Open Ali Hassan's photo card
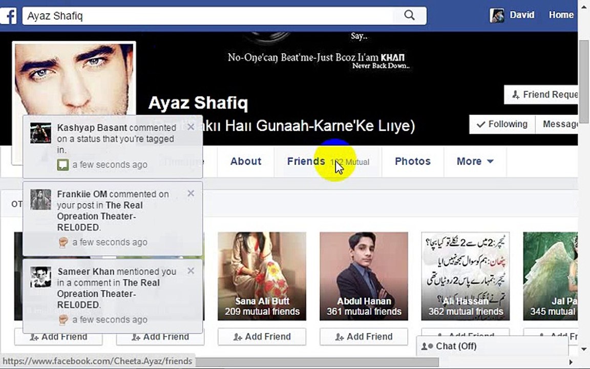The width and height of the screenshot is (590, 369). coord(466,276)
